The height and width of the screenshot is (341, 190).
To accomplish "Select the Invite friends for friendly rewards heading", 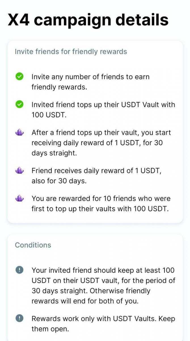I will point(71,52).
